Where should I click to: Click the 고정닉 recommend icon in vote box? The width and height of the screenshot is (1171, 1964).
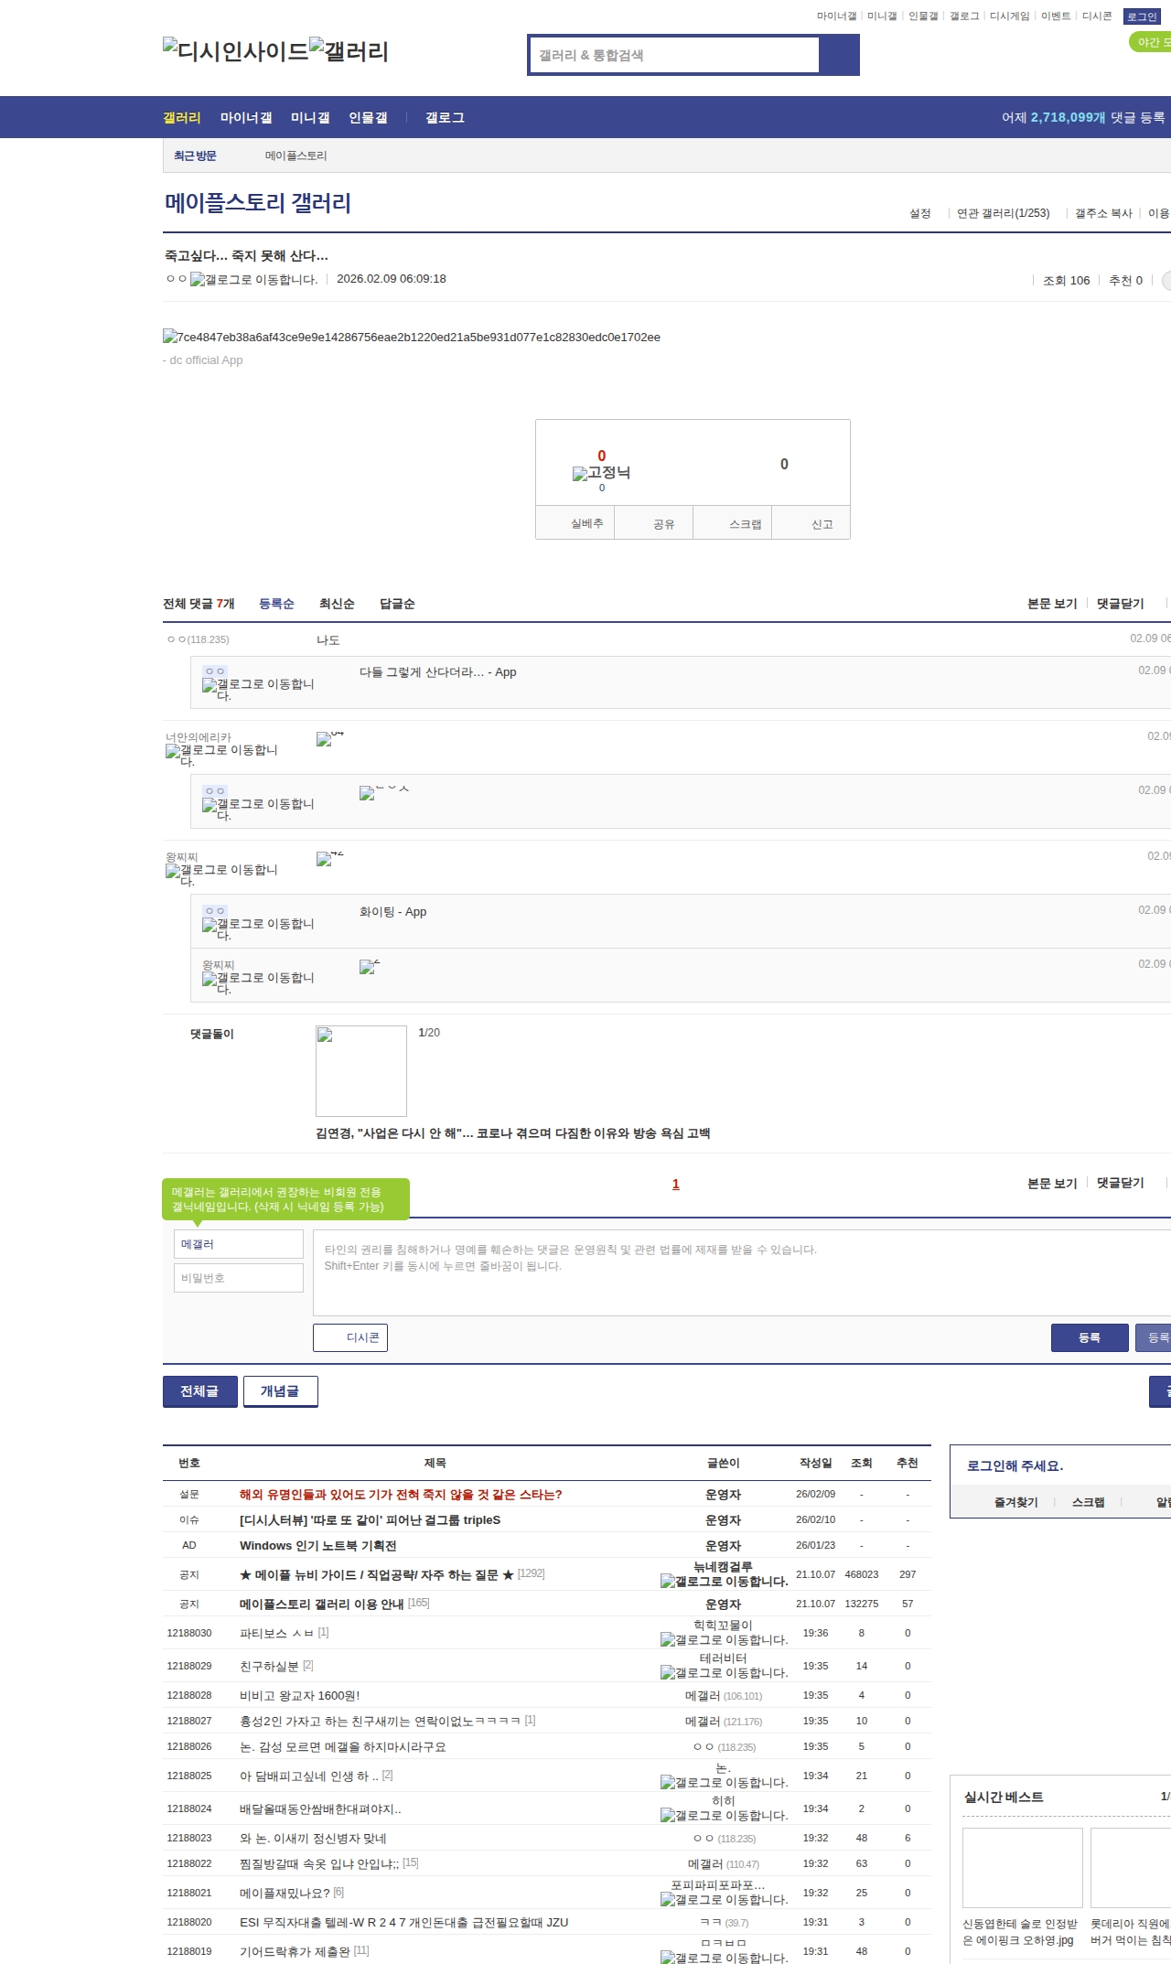coord(601,473)
